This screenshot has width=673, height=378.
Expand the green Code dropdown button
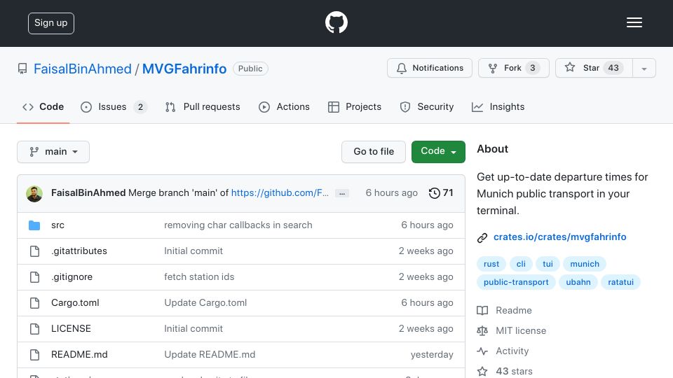click(438, 152)
